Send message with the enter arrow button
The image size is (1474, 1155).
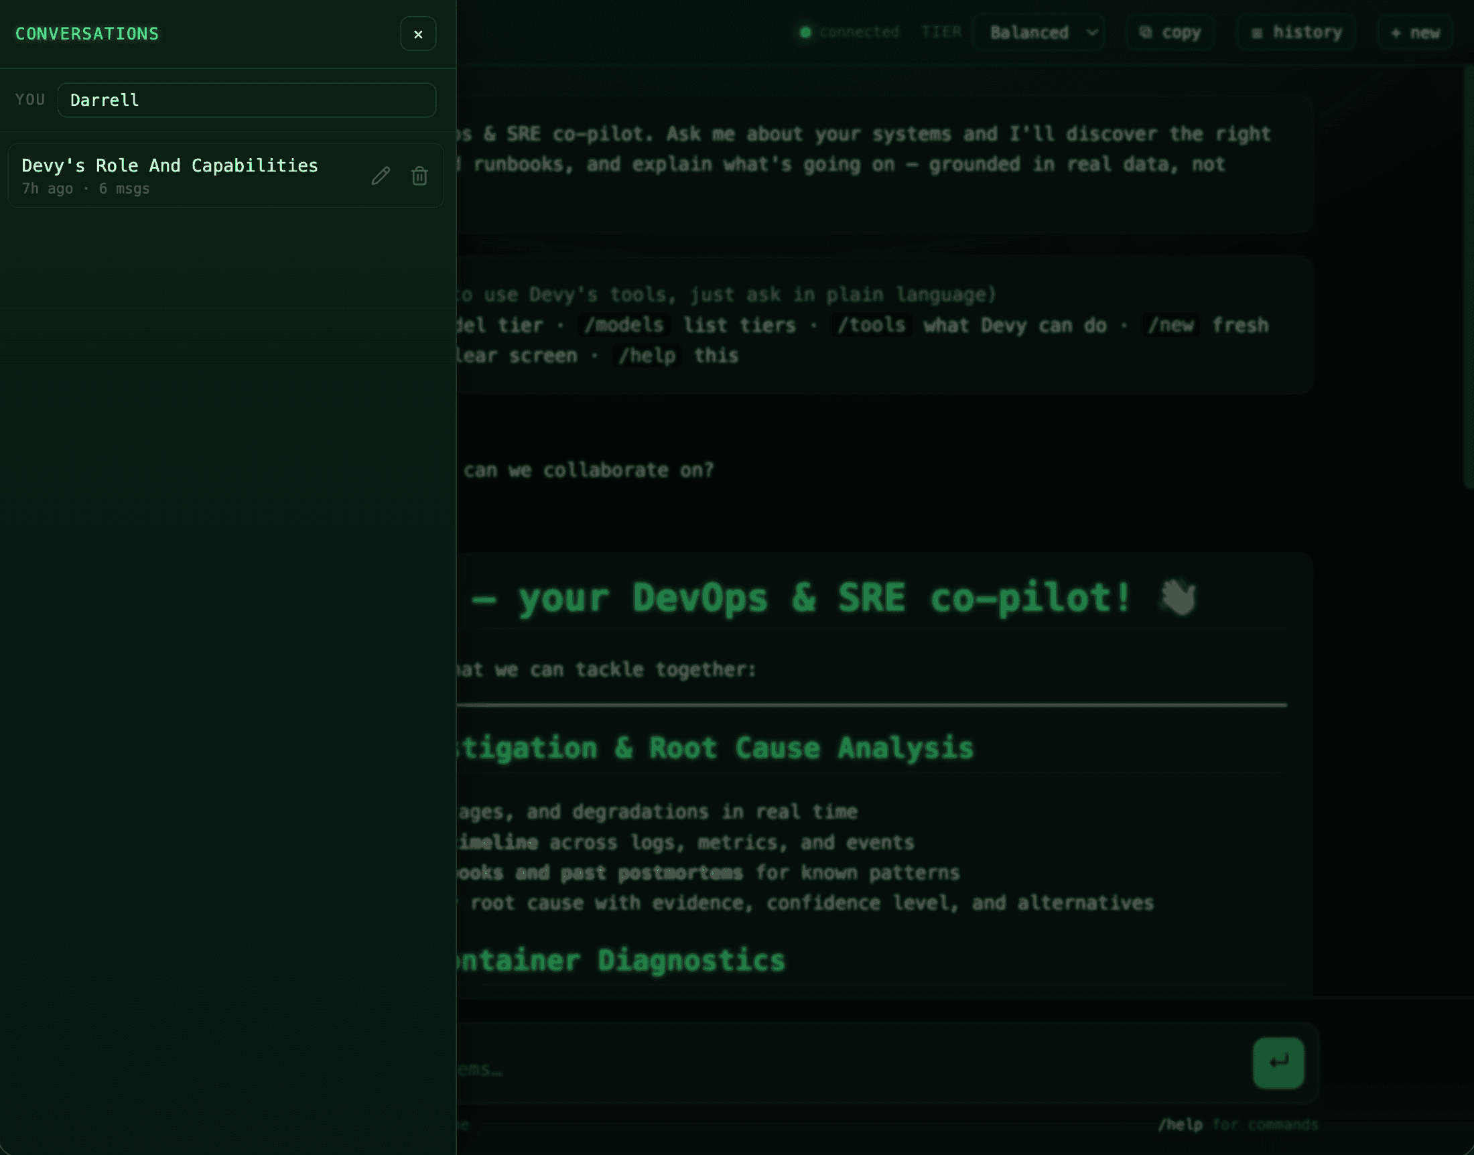tap(1278, 1063)
